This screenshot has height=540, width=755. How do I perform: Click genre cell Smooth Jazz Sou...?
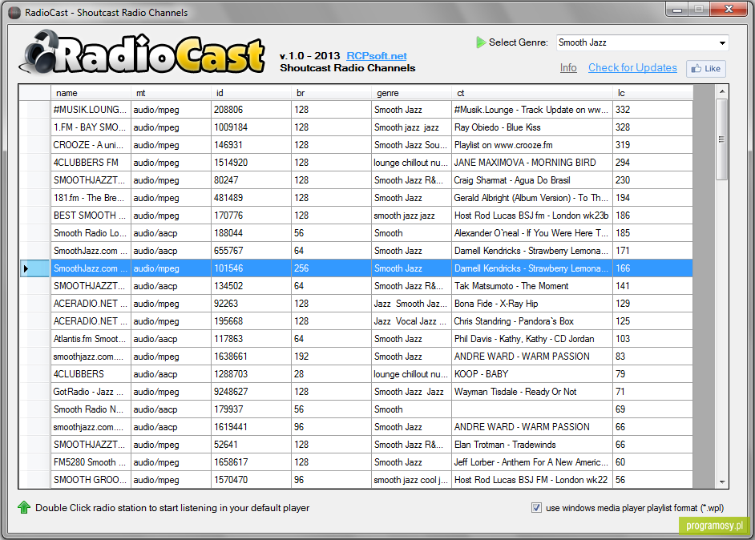pos(412,145)
